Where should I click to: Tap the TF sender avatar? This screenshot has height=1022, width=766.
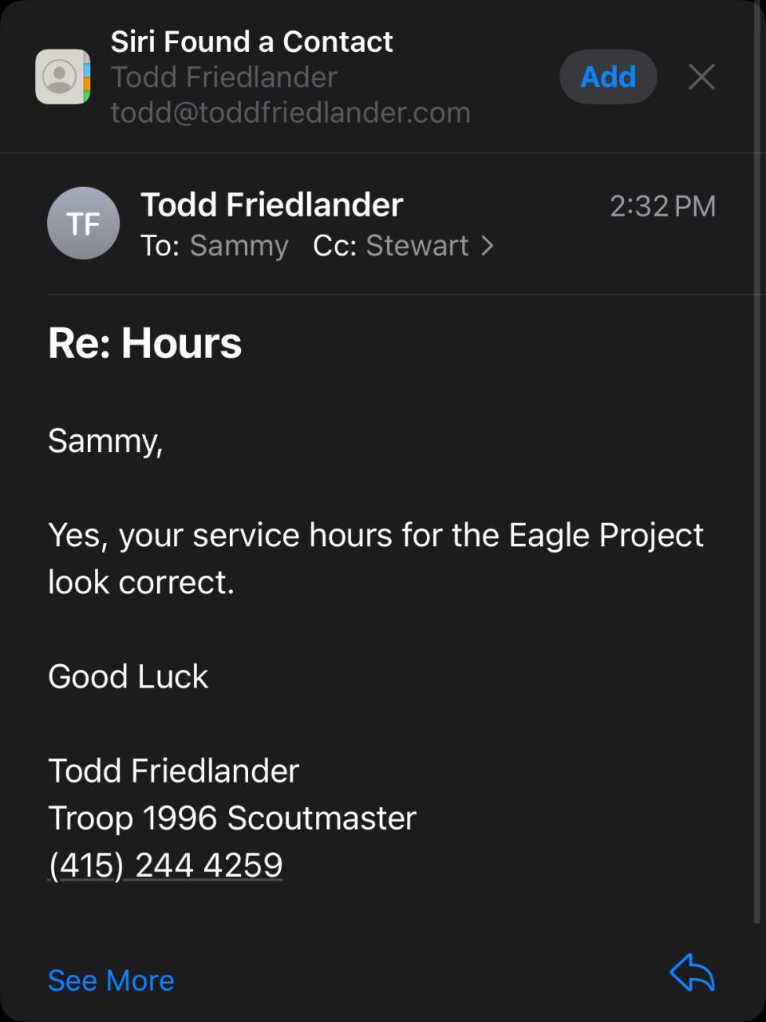[84, 224]
